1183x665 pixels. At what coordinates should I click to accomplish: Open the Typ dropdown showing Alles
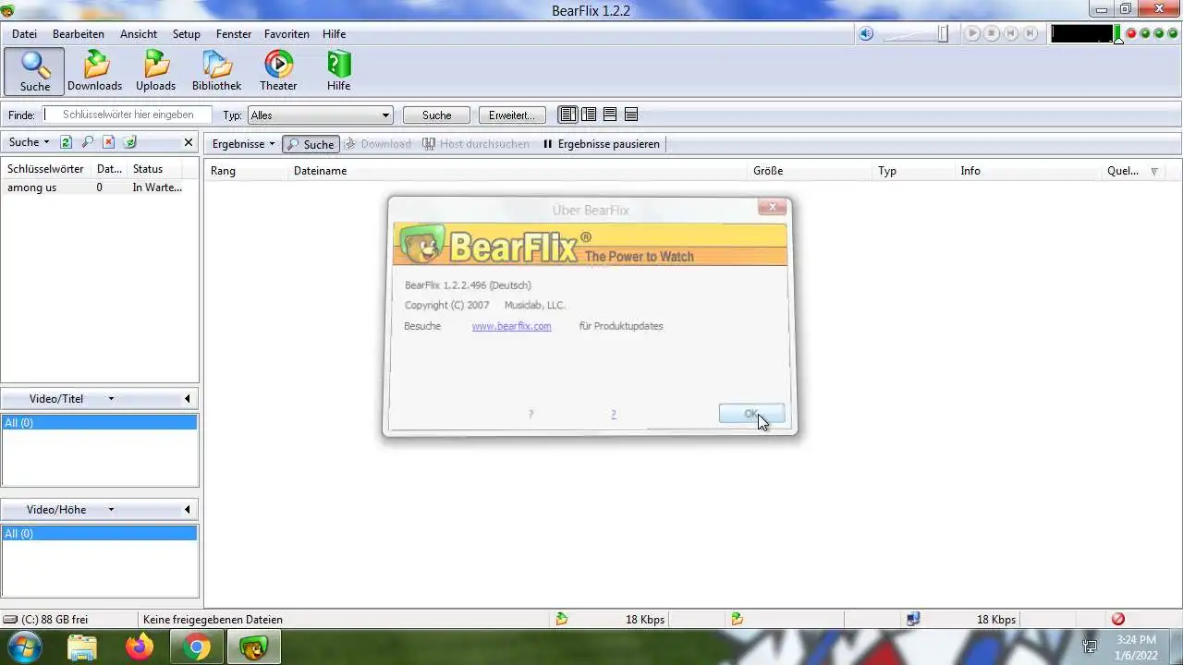coord(320,115)
